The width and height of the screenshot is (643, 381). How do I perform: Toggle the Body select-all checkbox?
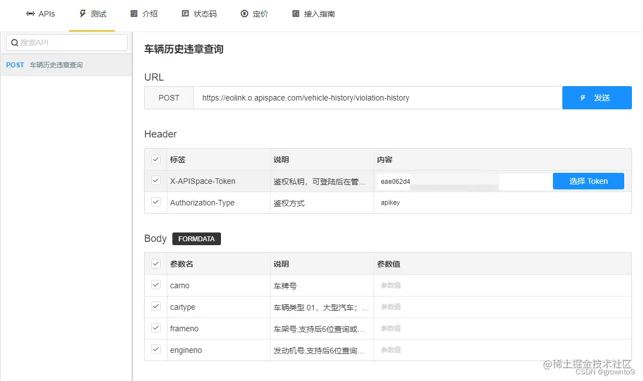[156, 263]
